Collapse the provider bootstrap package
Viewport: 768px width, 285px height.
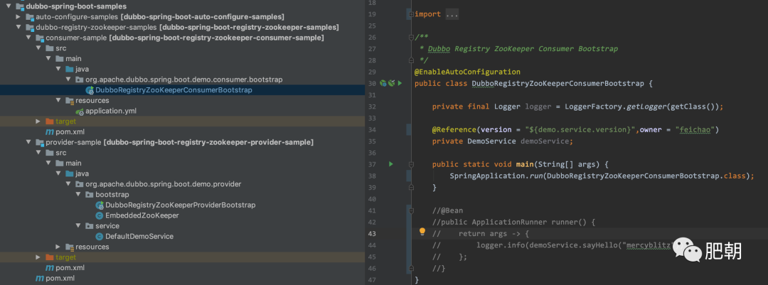79,194
